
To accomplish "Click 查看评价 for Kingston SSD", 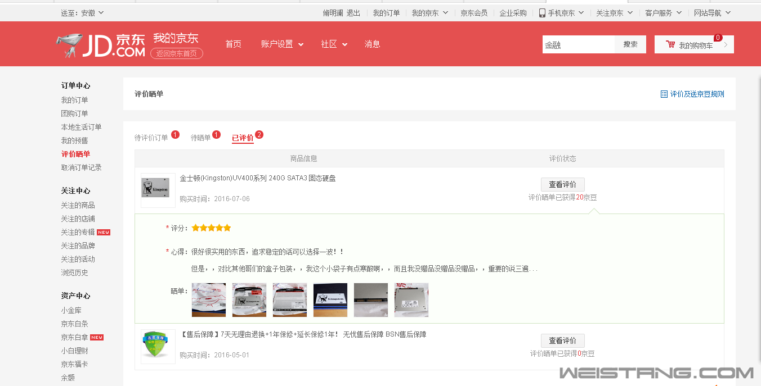I will click(562, 184).
